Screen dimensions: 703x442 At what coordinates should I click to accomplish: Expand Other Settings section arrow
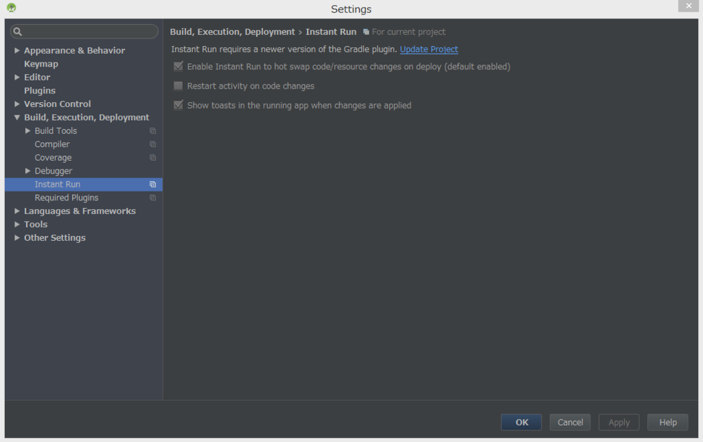point(17,237)
